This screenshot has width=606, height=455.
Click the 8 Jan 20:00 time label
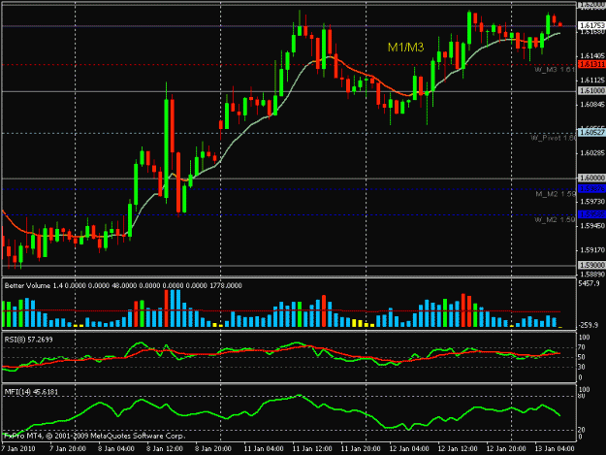pyautogui.click(x=213, y=449)
